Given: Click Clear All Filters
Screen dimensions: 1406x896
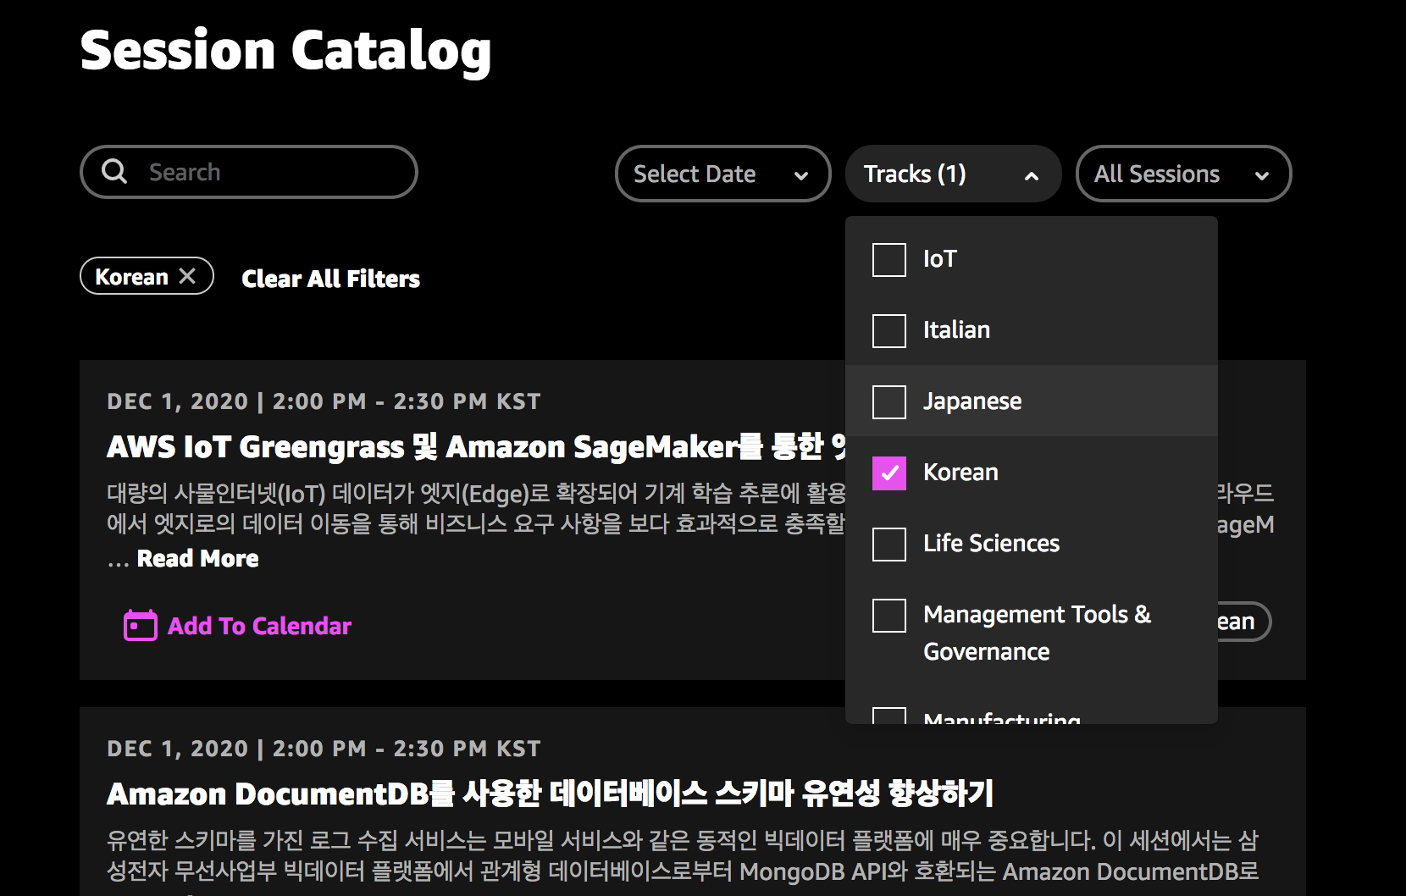Looking at the screenshot, I should 330,279.
